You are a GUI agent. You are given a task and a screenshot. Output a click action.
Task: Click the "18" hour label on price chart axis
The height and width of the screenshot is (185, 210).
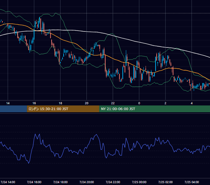pos(61,103)
